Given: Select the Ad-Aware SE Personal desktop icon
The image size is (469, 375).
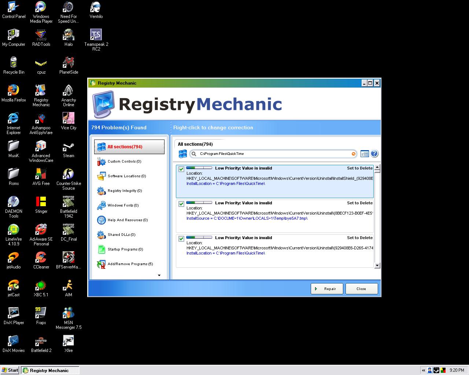Looking at the screenshot, I should pyautogui.click(x=41, y=235).
